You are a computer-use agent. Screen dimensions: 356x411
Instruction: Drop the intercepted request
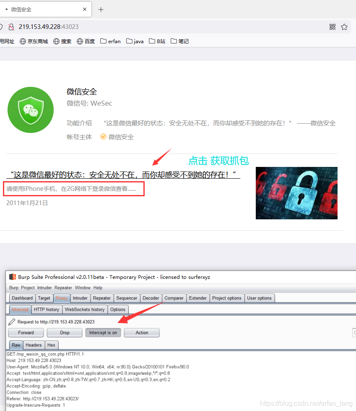[65, 333]
